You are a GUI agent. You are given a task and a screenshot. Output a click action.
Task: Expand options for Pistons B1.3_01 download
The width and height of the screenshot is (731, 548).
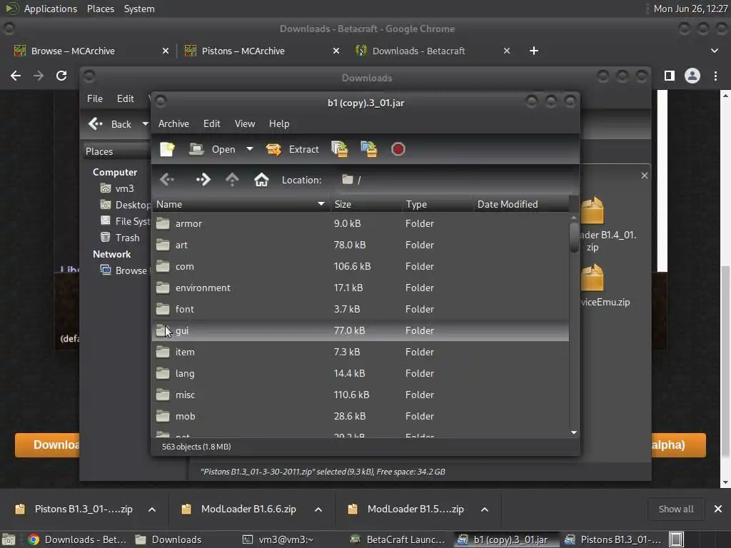pyautogui.click(x=152, y=509)
